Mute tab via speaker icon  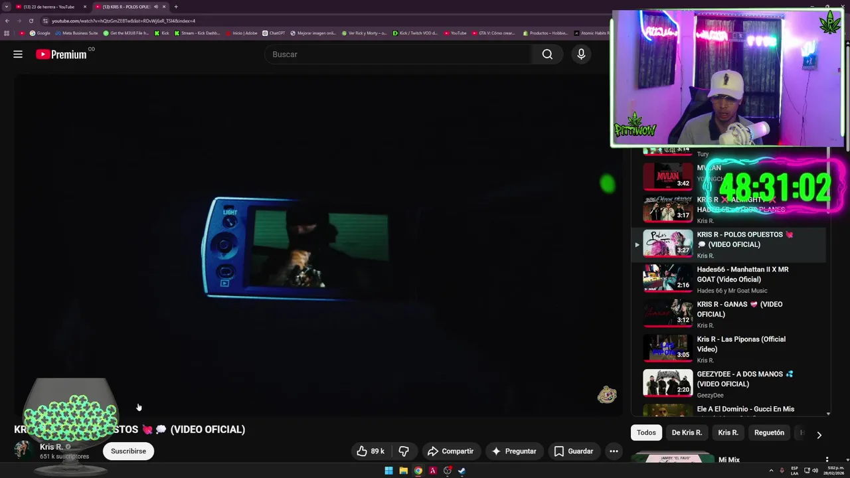(x=156, y=7)
